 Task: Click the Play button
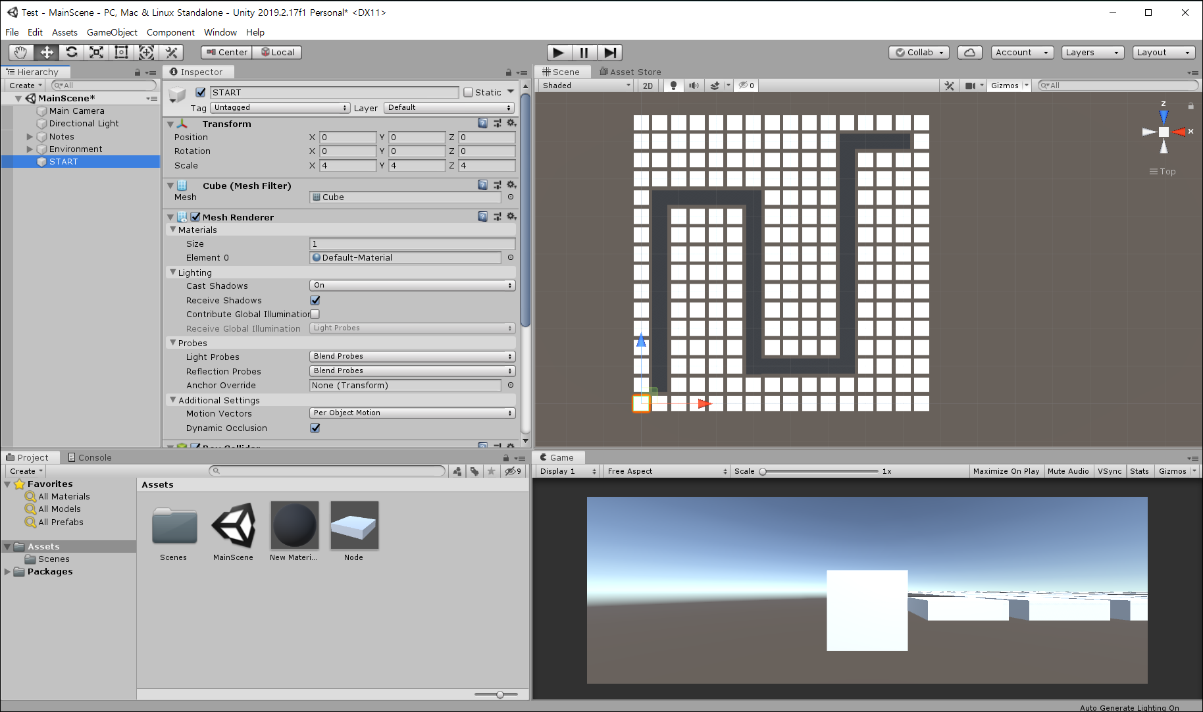click(559, 53)
